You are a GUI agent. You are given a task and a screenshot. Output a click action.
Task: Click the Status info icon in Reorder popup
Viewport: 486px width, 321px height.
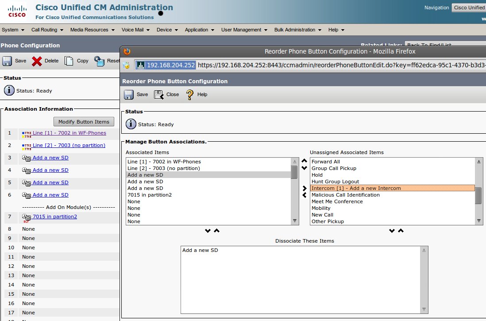pyautogui.click(x=131, y=124)
